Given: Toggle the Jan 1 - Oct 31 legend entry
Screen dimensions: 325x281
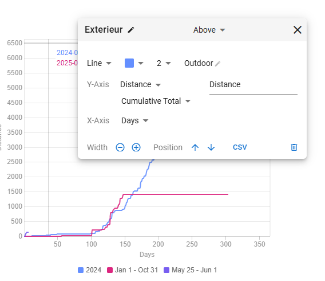Looking at the screenshot, I should (132, 270).
